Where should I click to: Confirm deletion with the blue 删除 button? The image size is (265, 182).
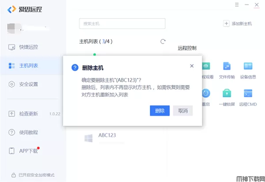click(x=159, y=111)
